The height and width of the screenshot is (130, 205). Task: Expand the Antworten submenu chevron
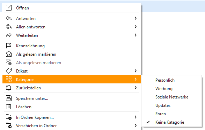click(136, 18)
